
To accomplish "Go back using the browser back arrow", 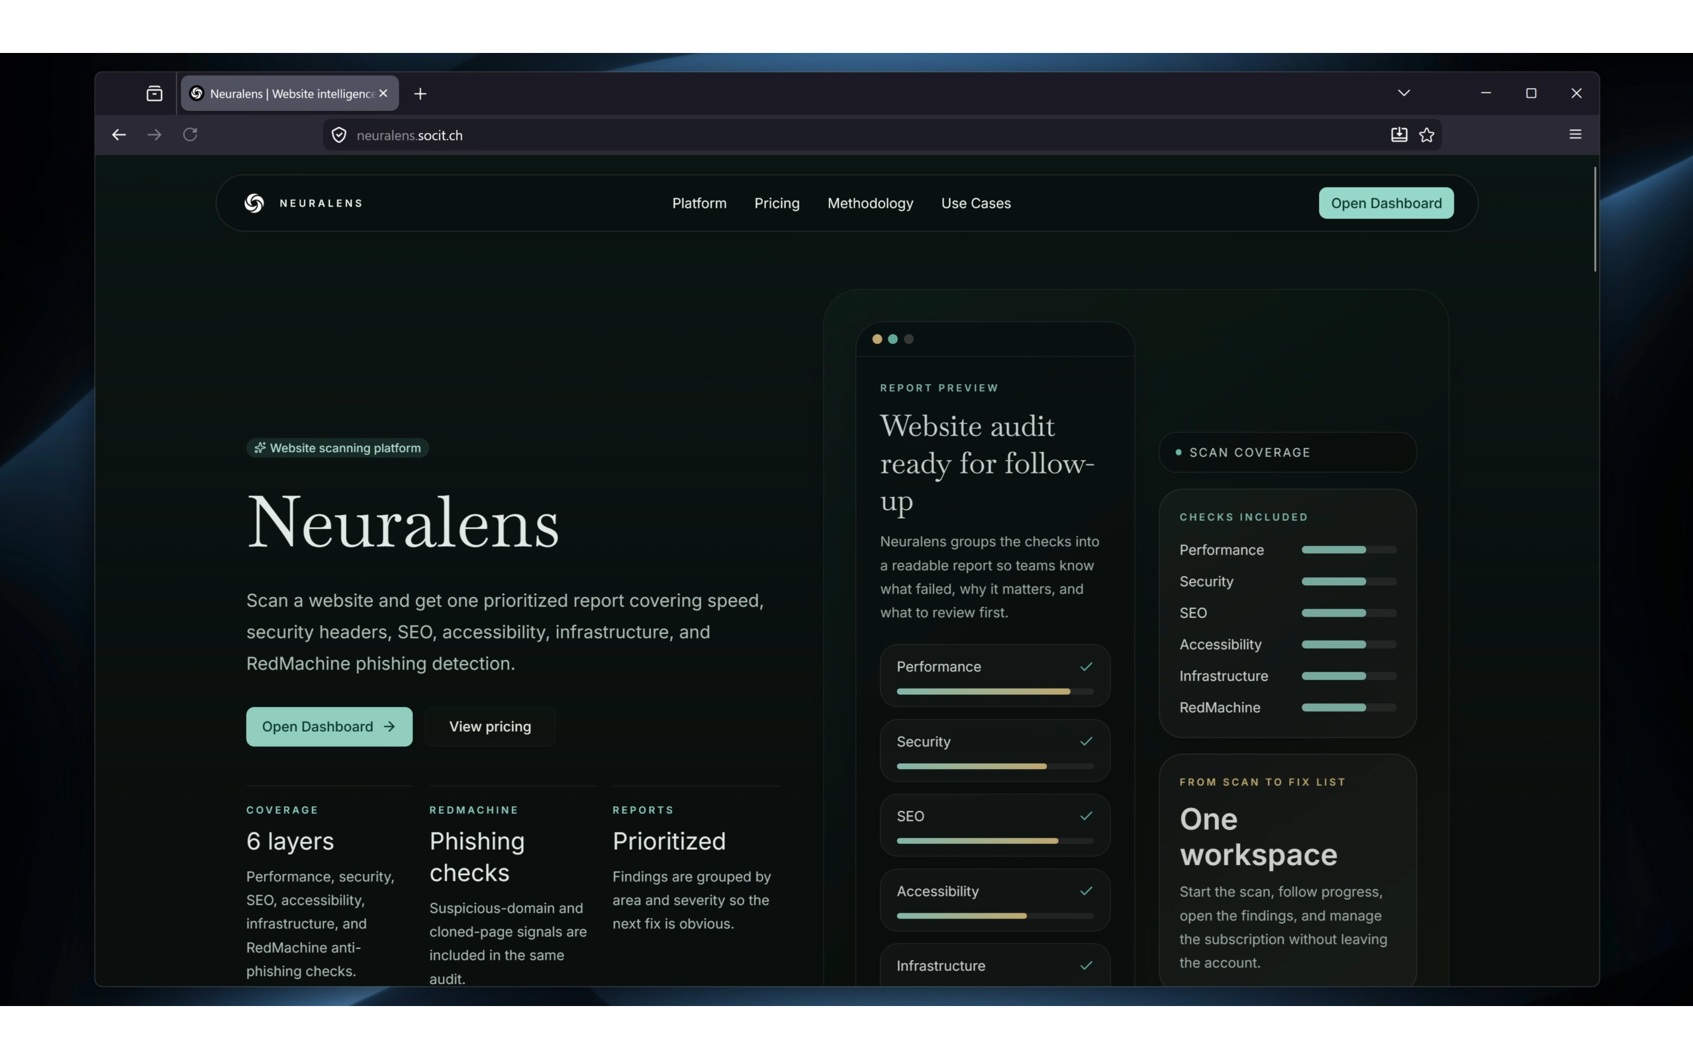I will pos(119,135).
